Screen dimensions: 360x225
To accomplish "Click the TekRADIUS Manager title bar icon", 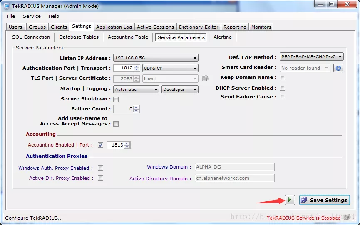I will (7, 5).
